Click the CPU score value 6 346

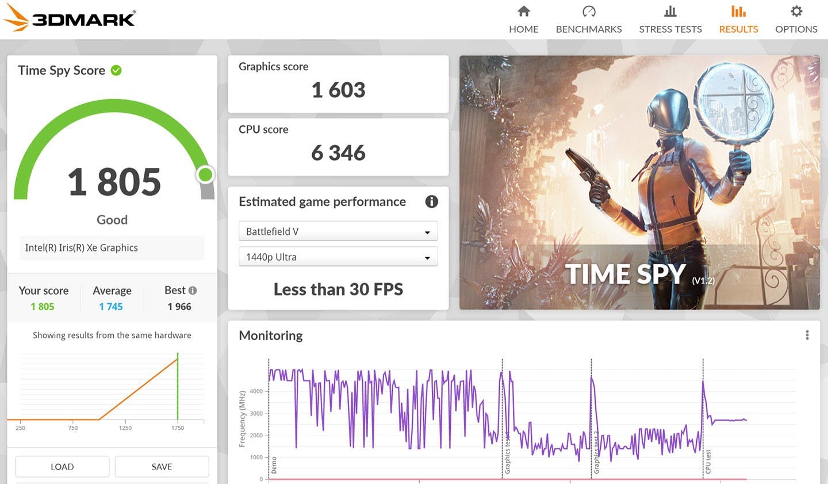point(338,153)
